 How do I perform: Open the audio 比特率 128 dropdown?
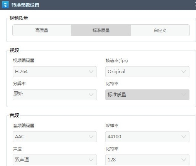click(147, 160)
